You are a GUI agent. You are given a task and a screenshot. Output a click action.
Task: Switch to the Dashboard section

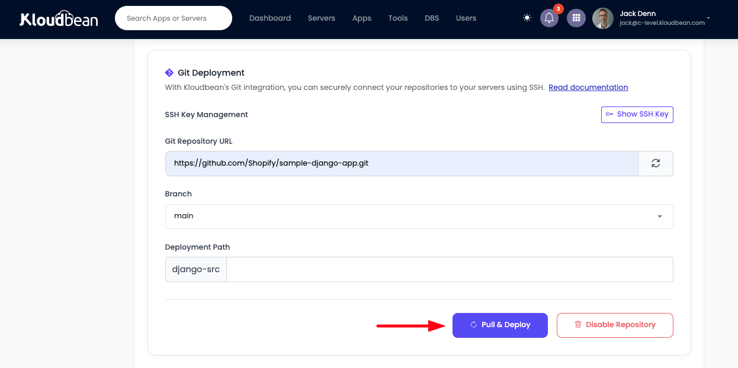pyautogui.click(x=270, y=18)
